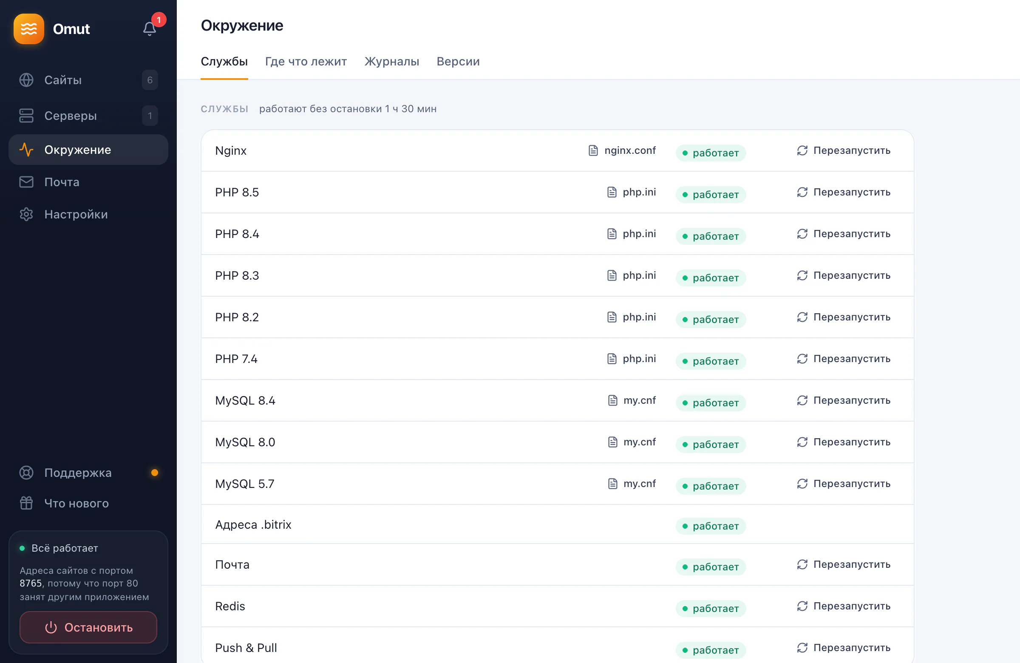
Task: Restart the Nginx service
Action: (x=844, y=150)
